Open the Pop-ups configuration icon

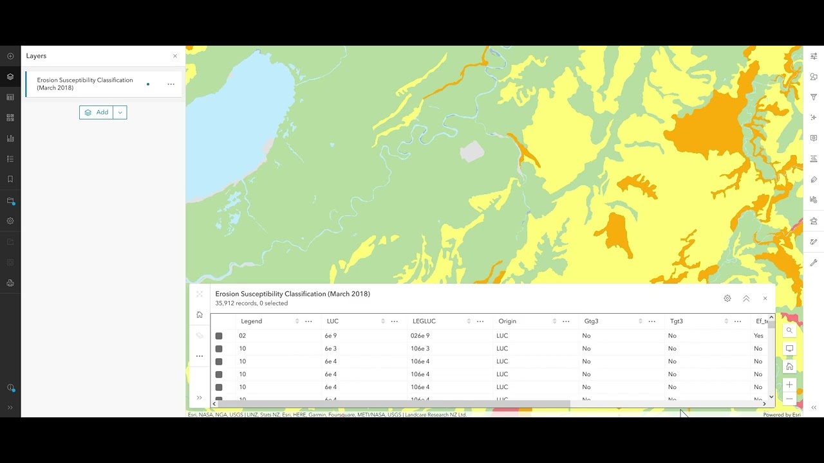[814, 138]
